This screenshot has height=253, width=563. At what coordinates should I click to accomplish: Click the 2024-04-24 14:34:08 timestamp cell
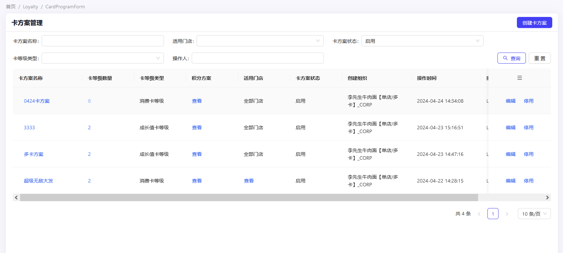coord(440,101)
